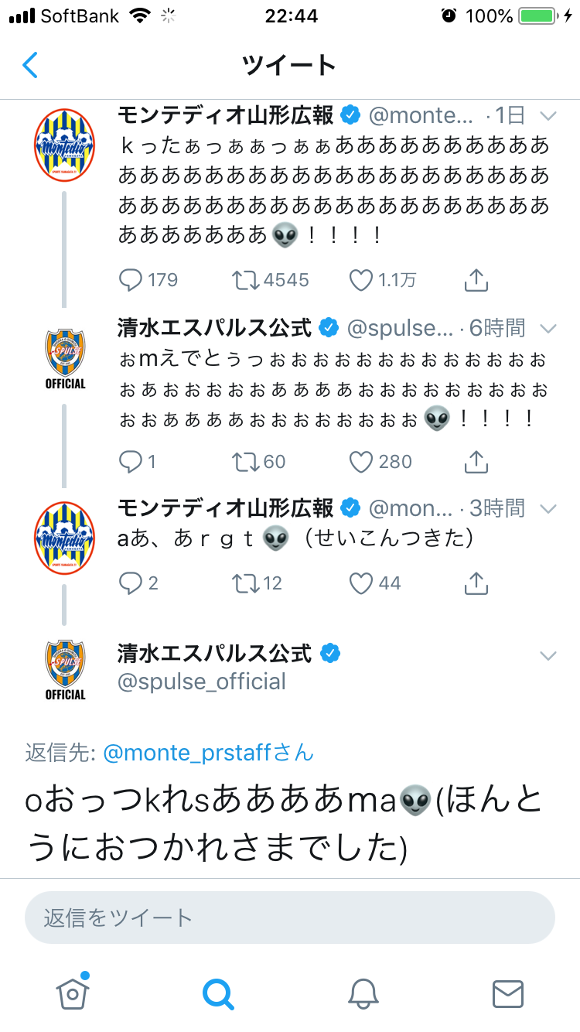Tap the back arrow icon
Screen dimensions: 580x1032
30,65
